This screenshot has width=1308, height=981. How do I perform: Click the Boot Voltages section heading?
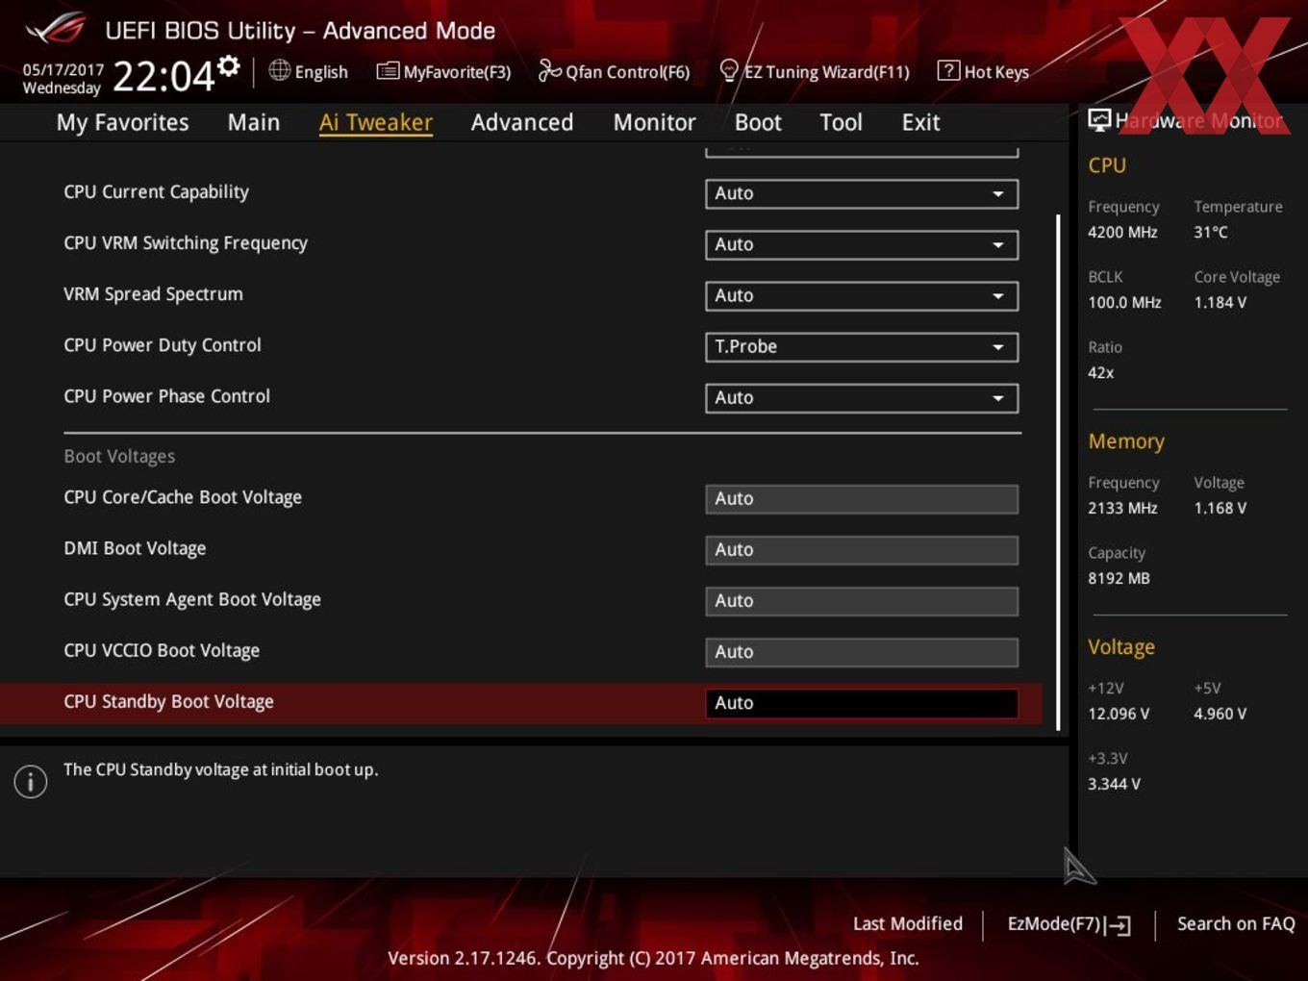tap(119, 456)
